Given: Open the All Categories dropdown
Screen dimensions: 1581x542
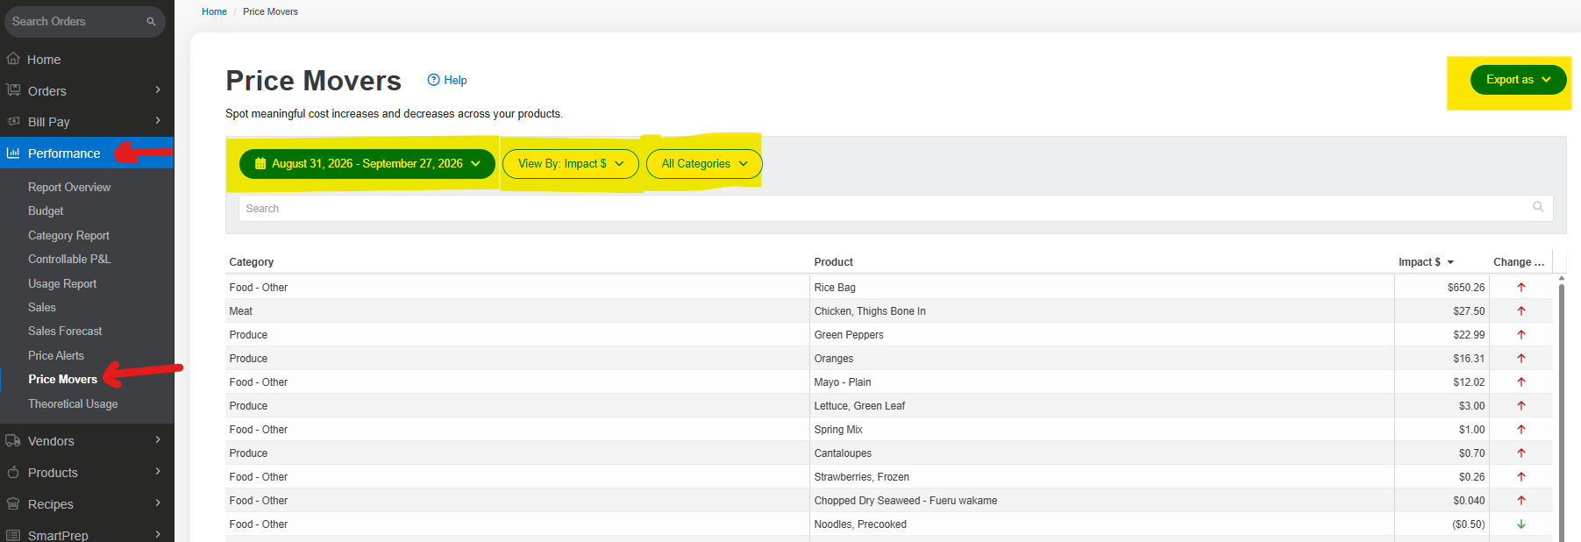Looking at the screenshot, I should tap(704, 164).
